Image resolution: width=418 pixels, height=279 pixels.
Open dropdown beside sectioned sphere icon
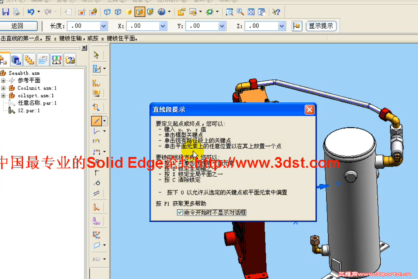pos(169,12)
